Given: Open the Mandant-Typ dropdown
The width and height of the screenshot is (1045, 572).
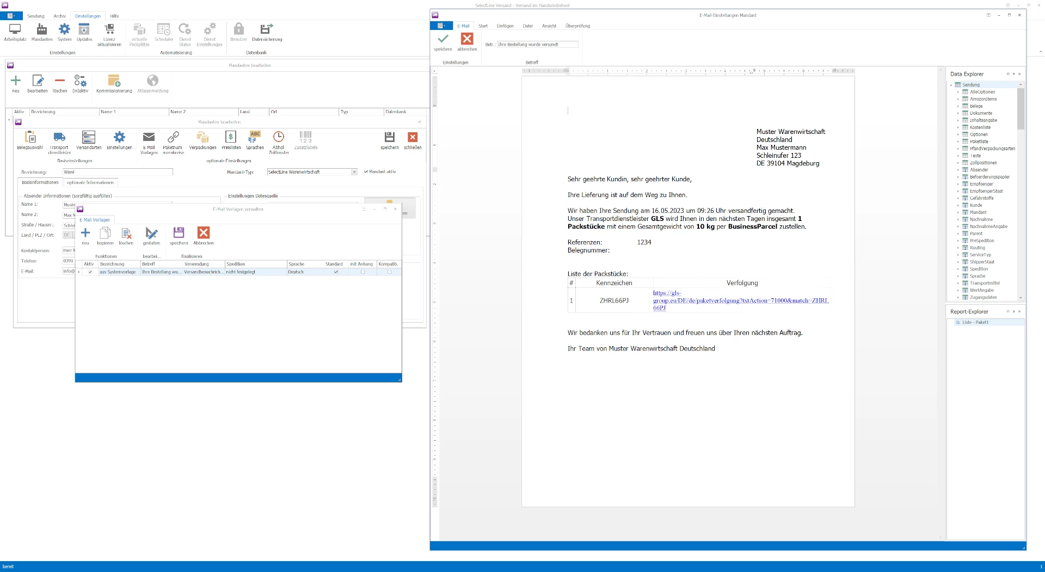Looking at the screenshot, I should click(x=354, y=172).
